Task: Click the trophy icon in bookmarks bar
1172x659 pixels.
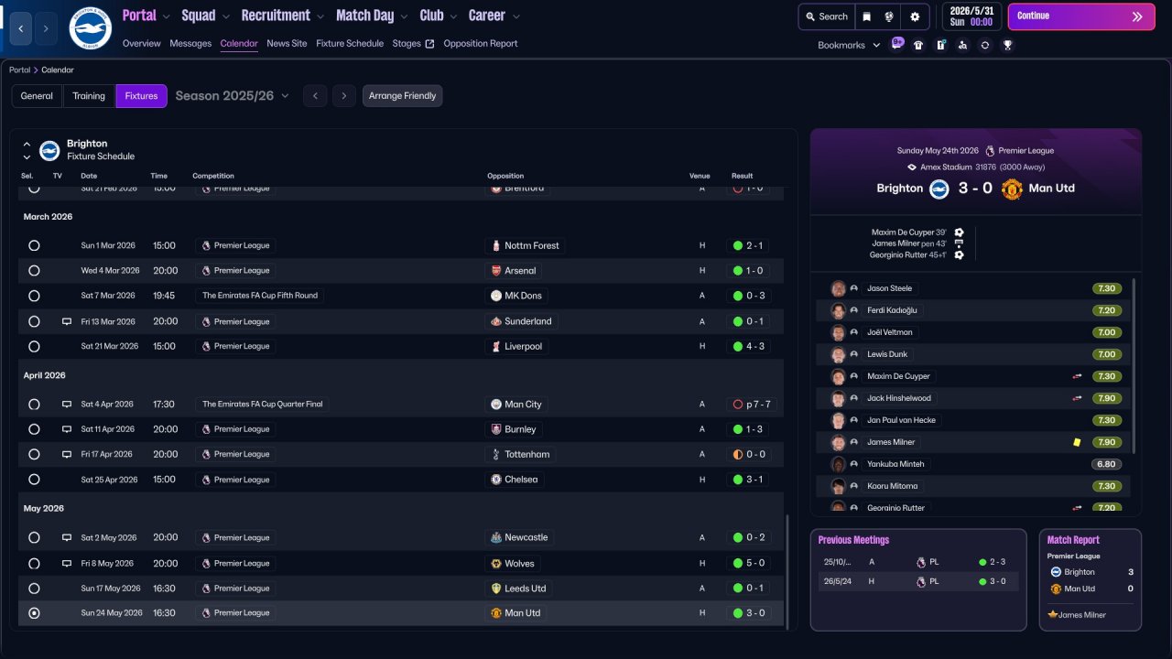Action: (x=1008, y=45)
